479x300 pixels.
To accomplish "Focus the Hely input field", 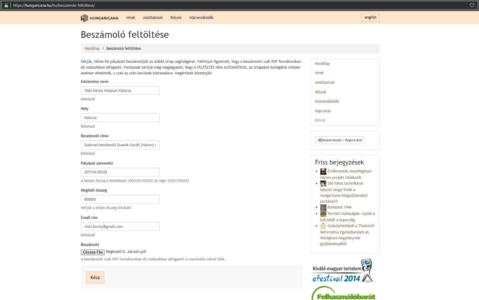I will [120, 117].
